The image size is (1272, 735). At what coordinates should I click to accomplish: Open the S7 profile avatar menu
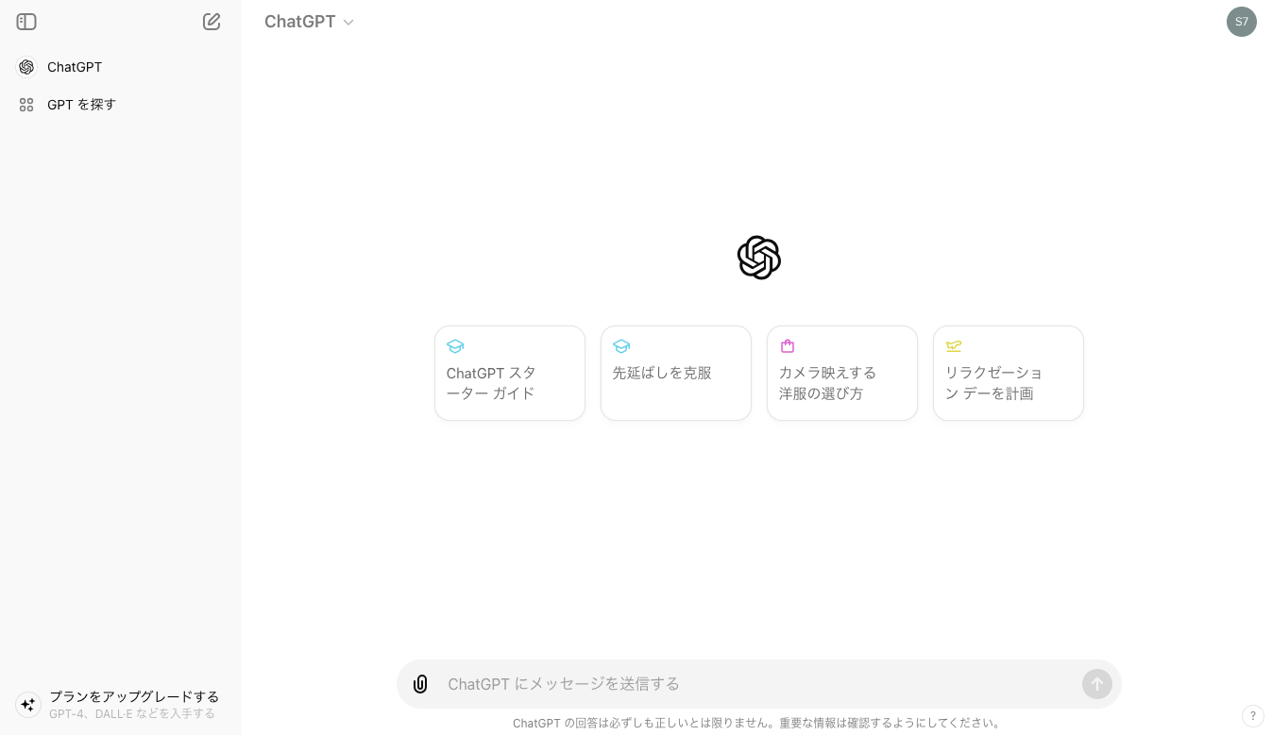1242,21
